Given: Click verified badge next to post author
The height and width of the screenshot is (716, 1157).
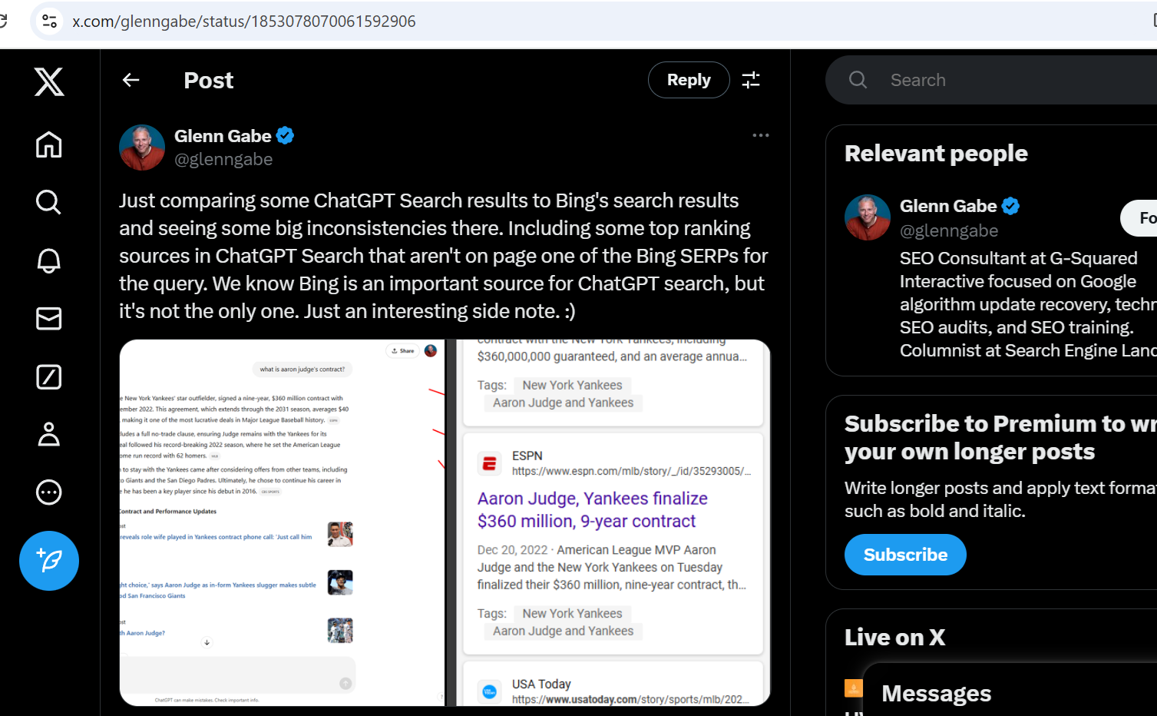Looking at the screenshot, I should 286,136.
